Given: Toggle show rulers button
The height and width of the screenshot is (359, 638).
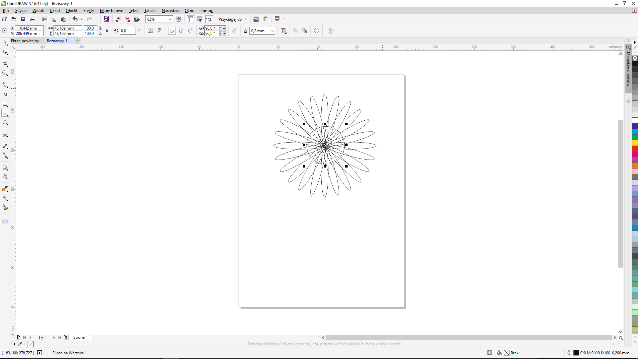Looking at the screenshot, I should (190, 19).
